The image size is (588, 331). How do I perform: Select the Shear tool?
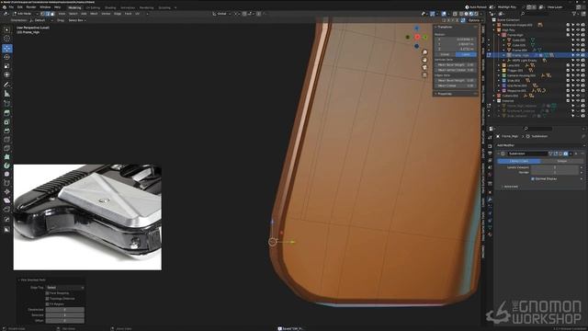point(6,200)
